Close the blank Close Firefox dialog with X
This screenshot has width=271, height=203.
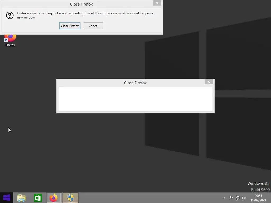pyautogui.click(x=209, y=82)
